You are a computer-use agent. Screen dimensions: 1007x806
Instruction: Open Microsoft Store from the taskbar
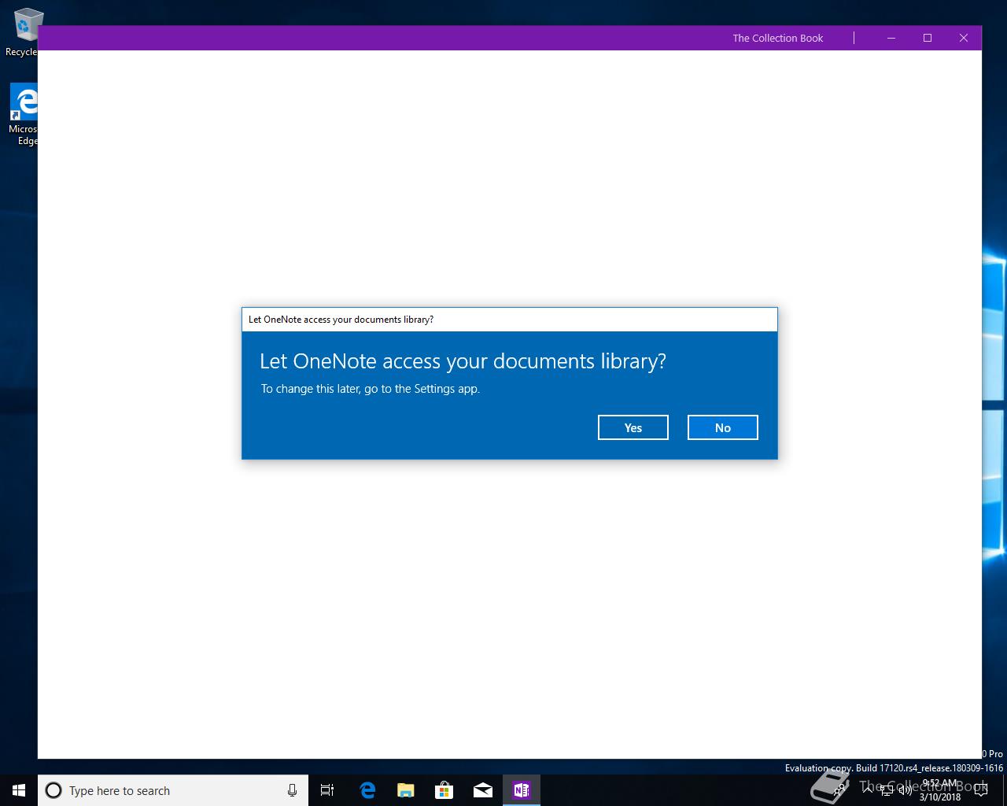(444, 790)
